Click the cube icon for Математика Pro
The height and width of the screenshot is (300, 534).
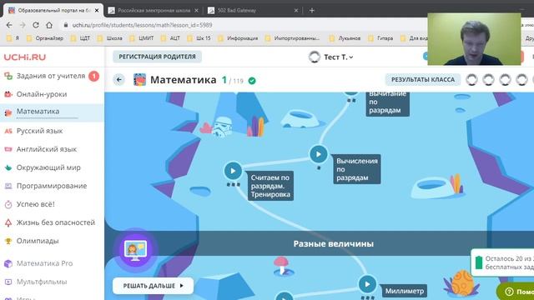[8, 263]
